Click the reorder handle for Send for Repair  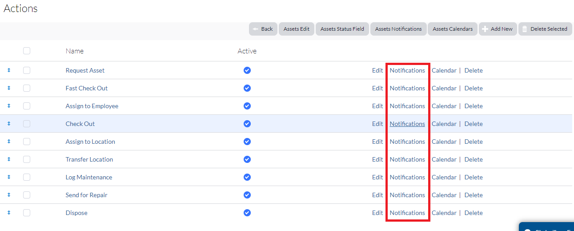coord(8,195)
